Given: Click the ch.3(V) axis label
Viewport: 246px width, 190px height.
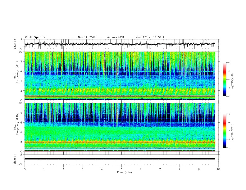Looking at the screenshot, I should point(15,159).
